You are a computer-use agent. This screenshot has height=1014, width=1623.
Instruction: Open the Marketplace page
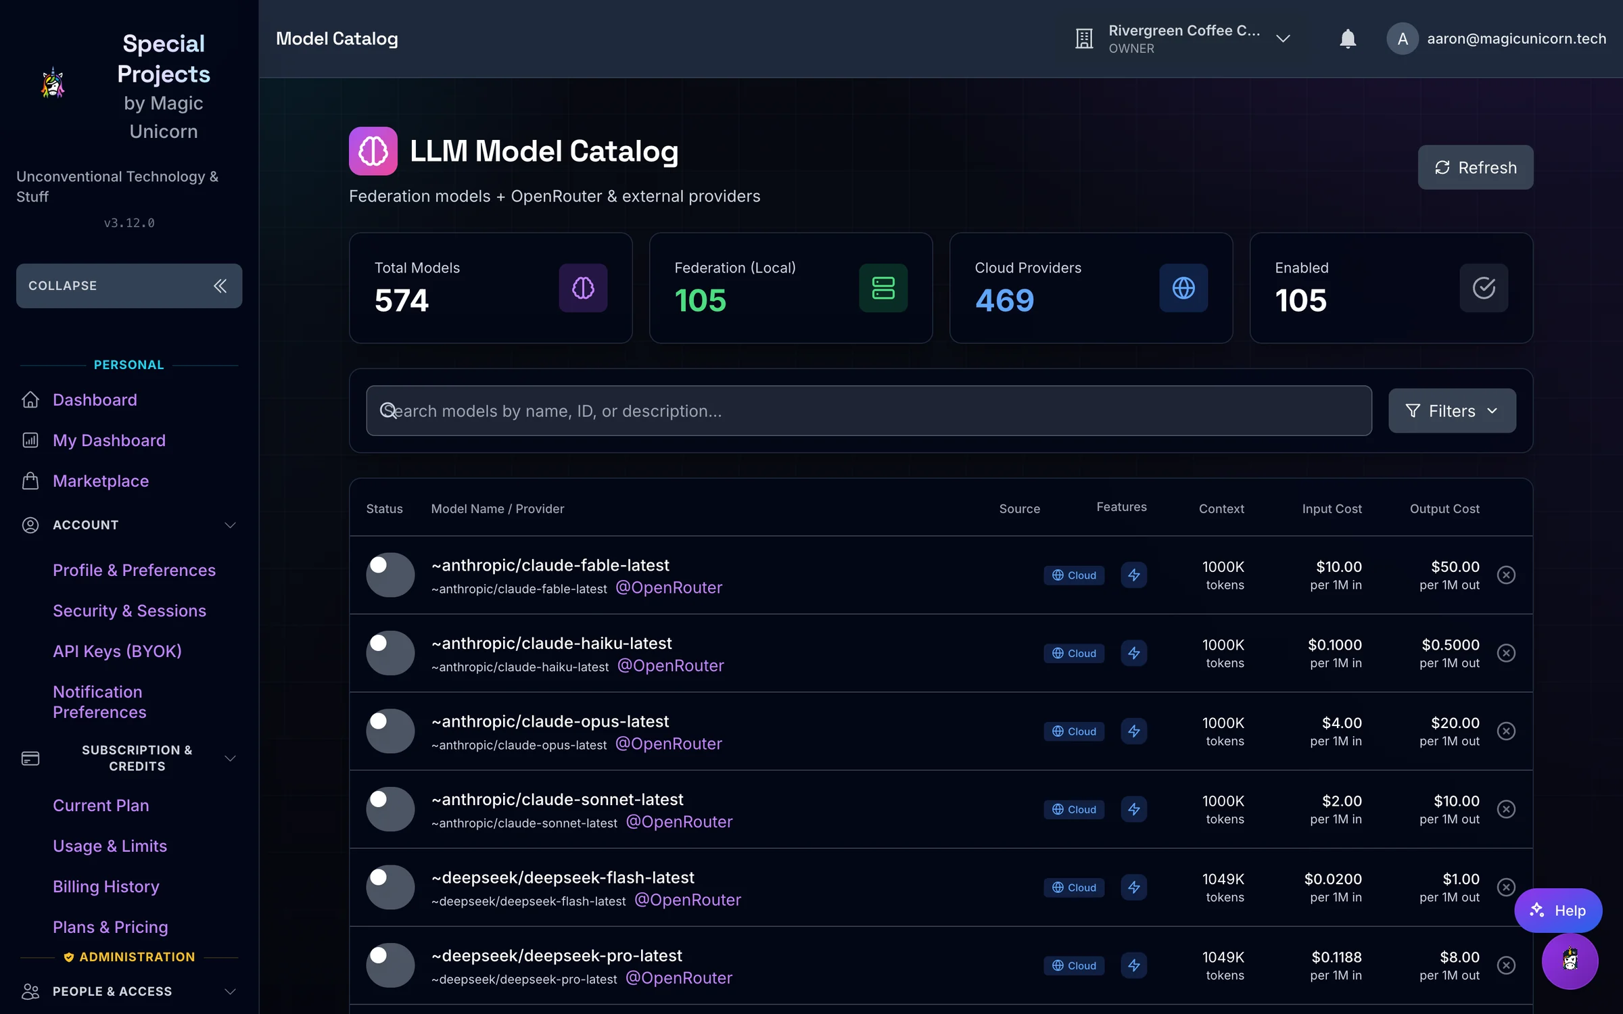coord(101,481)
